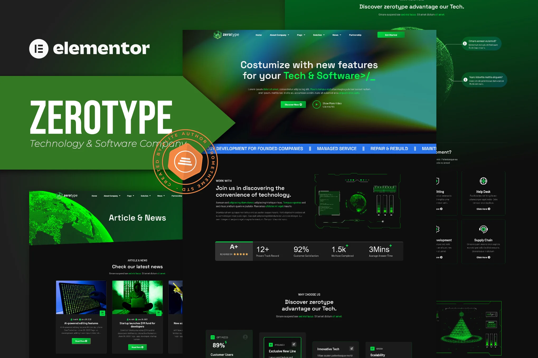
Task: Expand About Company on Article & News navbar
Action: coord(112,196)
